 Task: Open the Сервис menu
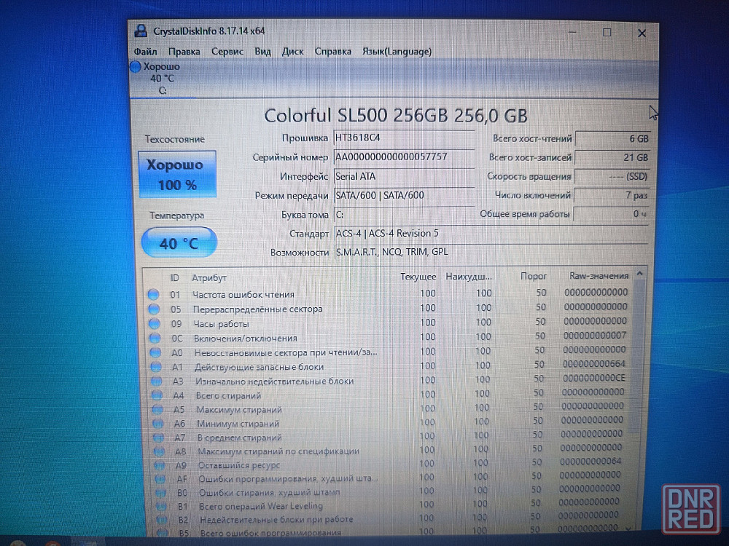click(227, 52)
